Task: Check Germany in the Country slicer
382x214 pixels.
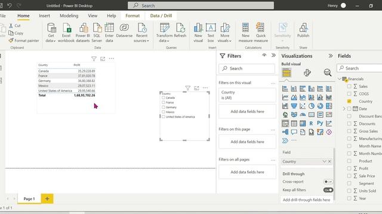Action: pyautogui.click(x=164, y=107)
